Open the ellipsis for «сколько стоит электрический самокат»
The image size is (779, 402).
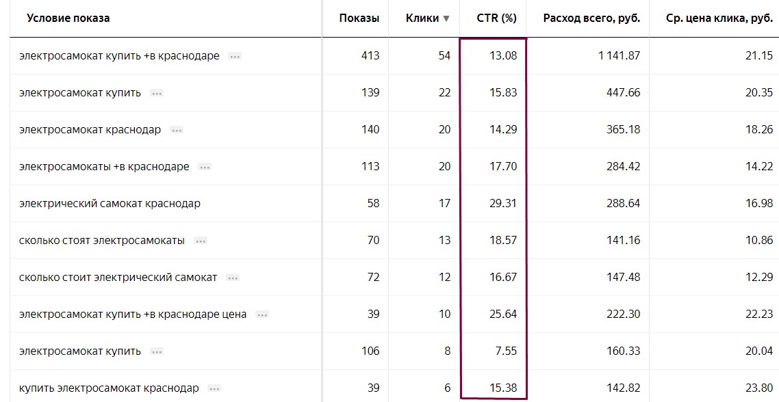click(x=233, y=278)
